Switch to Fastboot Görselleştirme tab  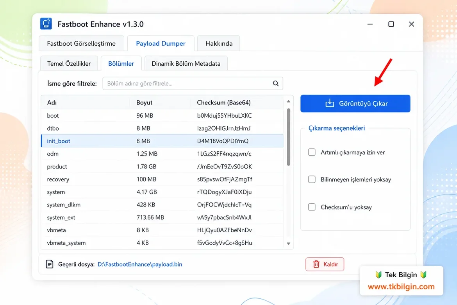point(81,43)
